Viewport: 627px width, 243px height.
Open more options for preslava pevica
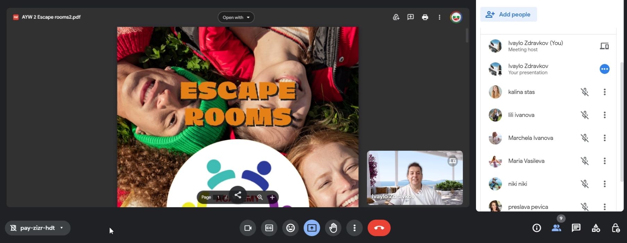tap(604, 207)
